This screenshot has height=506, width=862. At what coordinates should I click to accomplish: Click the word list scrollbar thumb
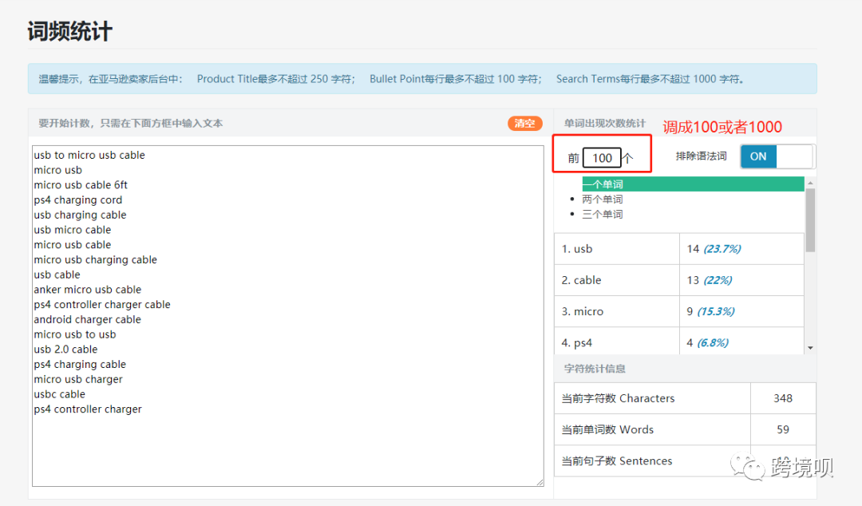pos(810,220)
